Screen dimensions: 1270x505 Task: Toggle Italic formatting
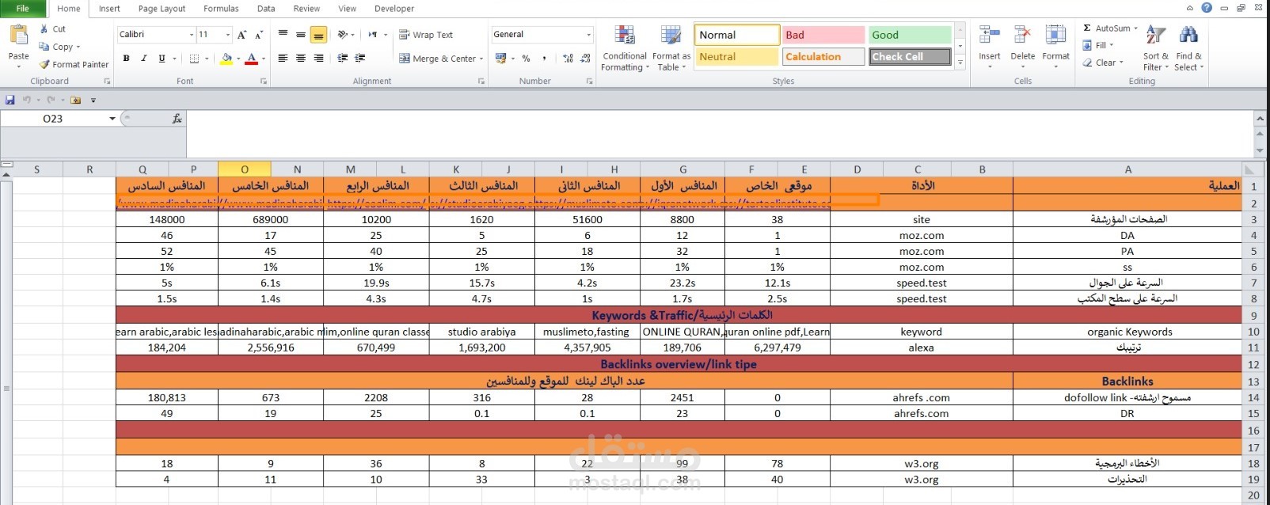pos(143,59)
